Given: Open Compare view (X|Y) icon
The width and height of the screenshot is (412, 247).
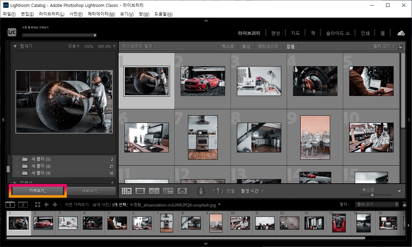Looking at the screenshot, I should click(x=154, y=191).
